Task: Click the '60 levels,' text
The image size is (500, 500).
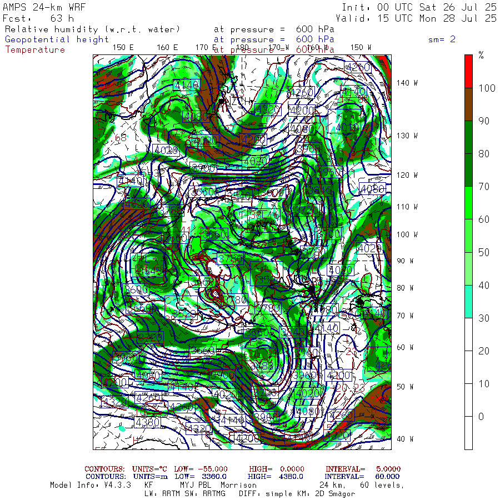Action: click(x=382, y=486)
